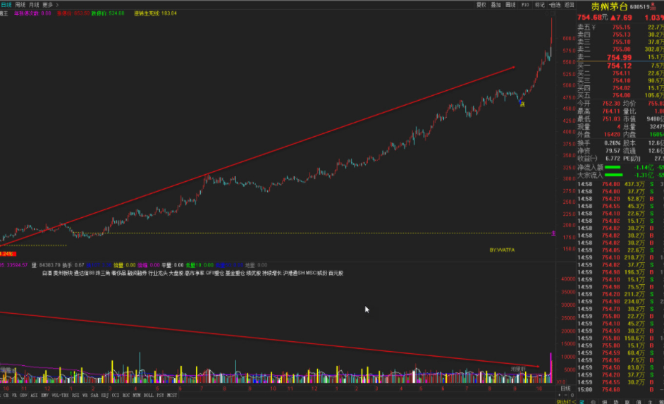664x404 pixels.
Task: Click the 净资 value 79.57
Action: point(613,150)
